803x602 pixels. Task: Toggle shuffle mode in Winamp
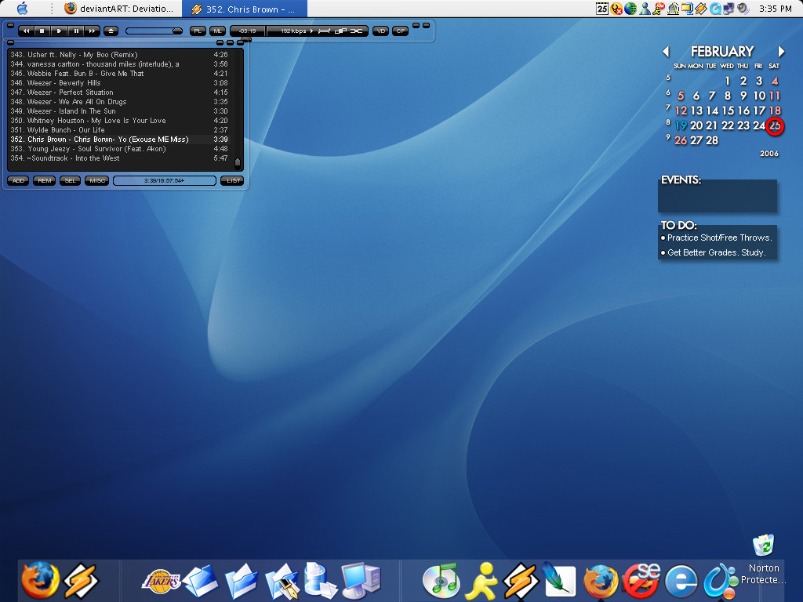pyautogui.click(x=357, y=31)
